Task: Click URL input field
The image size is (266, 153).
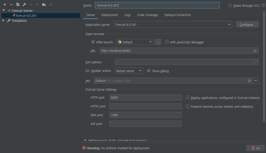Action: click(179, 51)
